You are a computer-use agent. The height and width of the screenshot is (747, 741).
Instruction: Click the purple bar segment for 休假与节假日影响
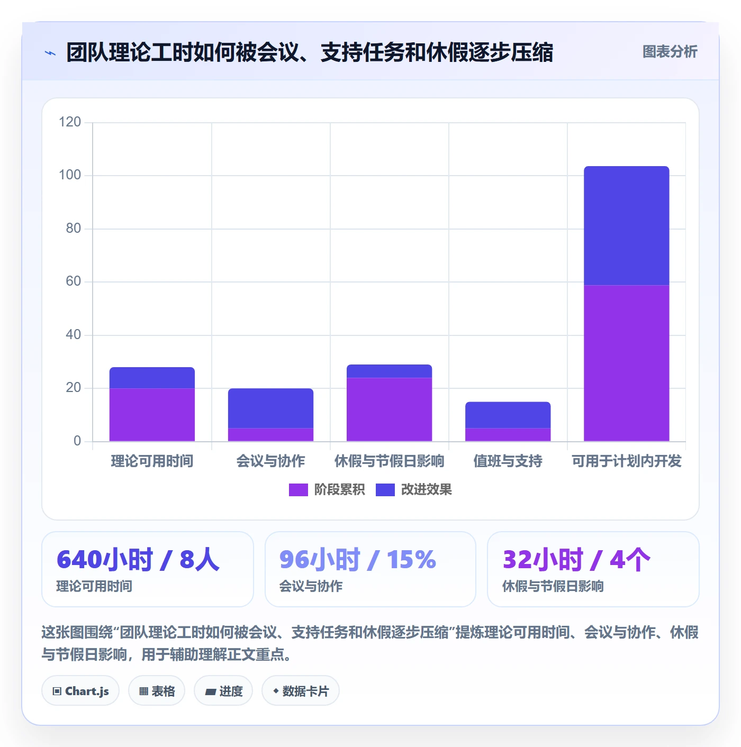click(389, 409)
